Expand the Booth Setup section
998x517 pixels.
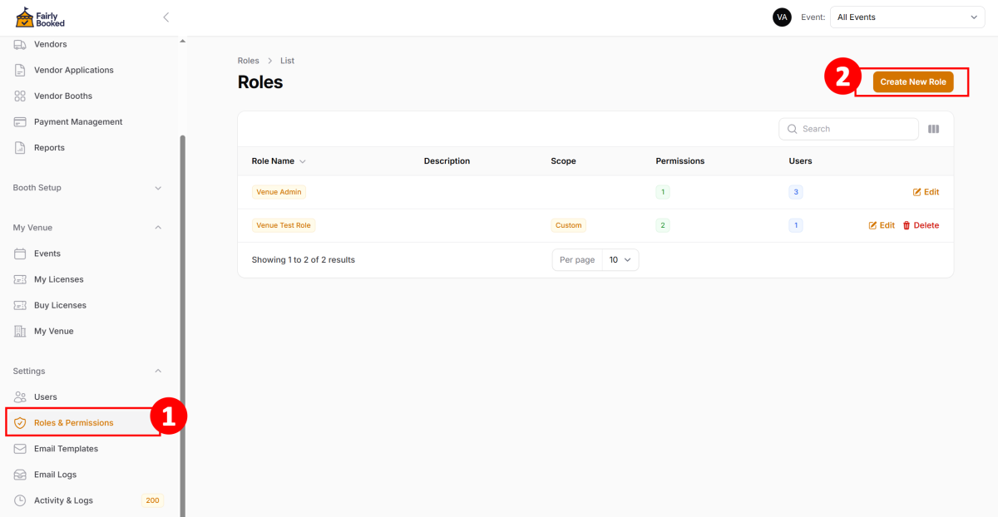point(158,188)
